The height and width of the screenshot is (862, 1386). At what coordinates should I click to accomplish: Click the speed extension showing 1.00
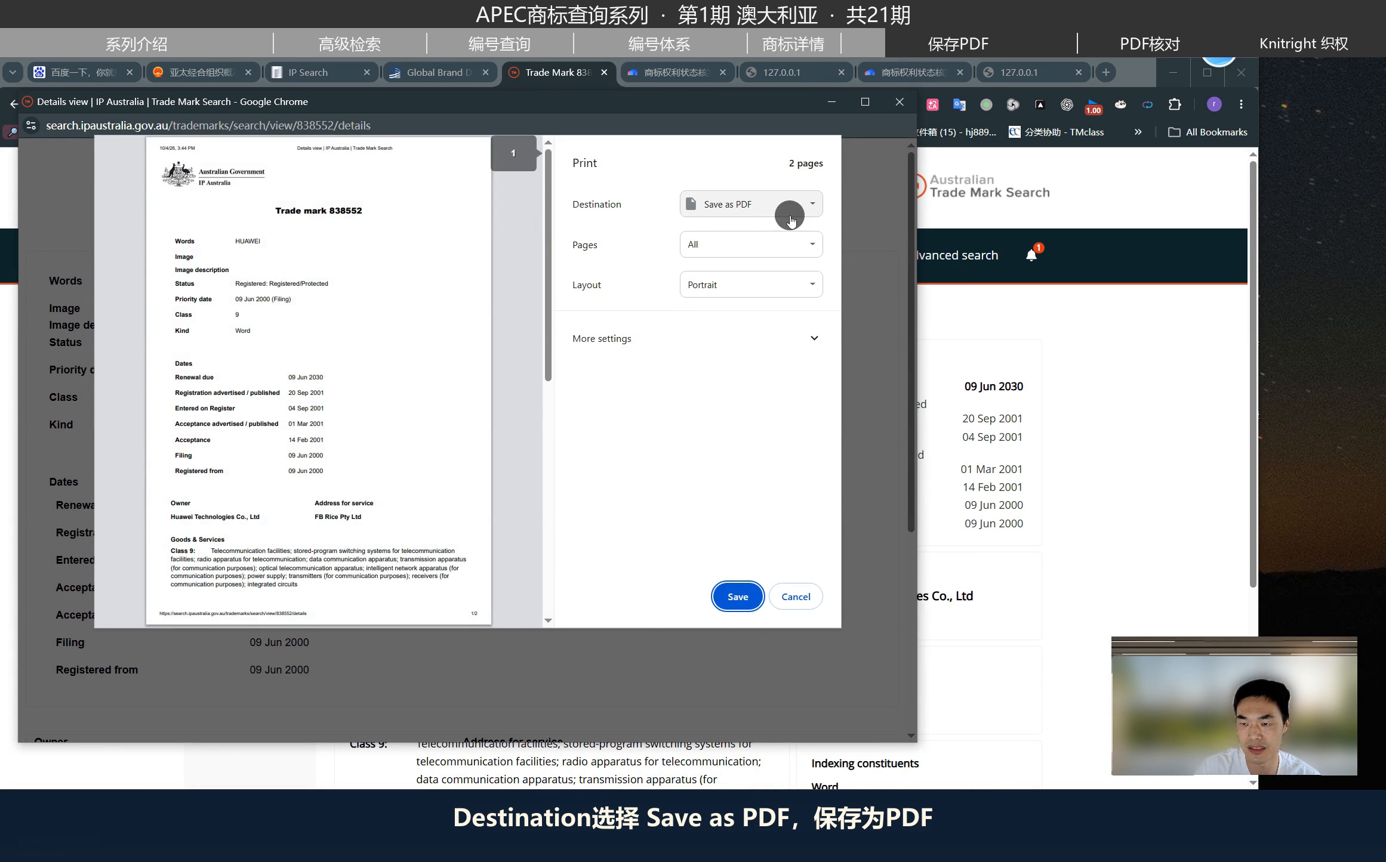coord(1094,106)
